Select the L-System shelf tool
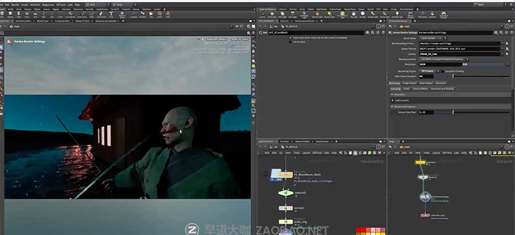This screenshot has height=235, width=515. 133,15
